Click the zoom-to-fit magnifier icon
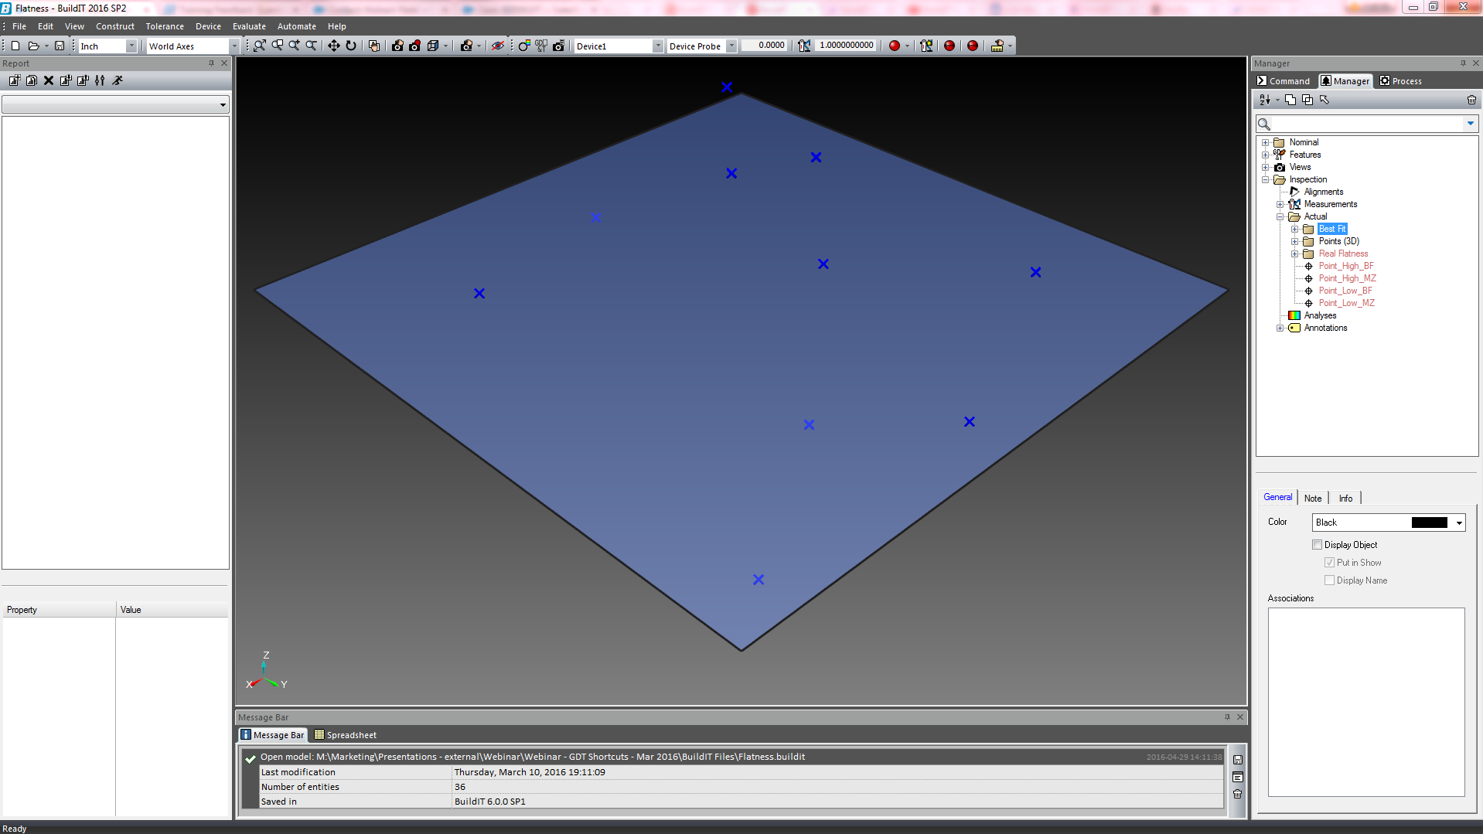Screen dimensions: 1483x834 coord(260,46)
